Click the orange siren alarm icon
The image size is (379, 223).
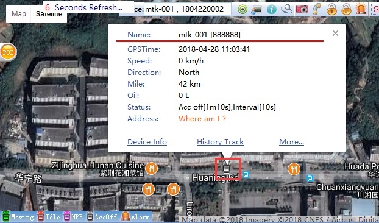tap(361, 9)
